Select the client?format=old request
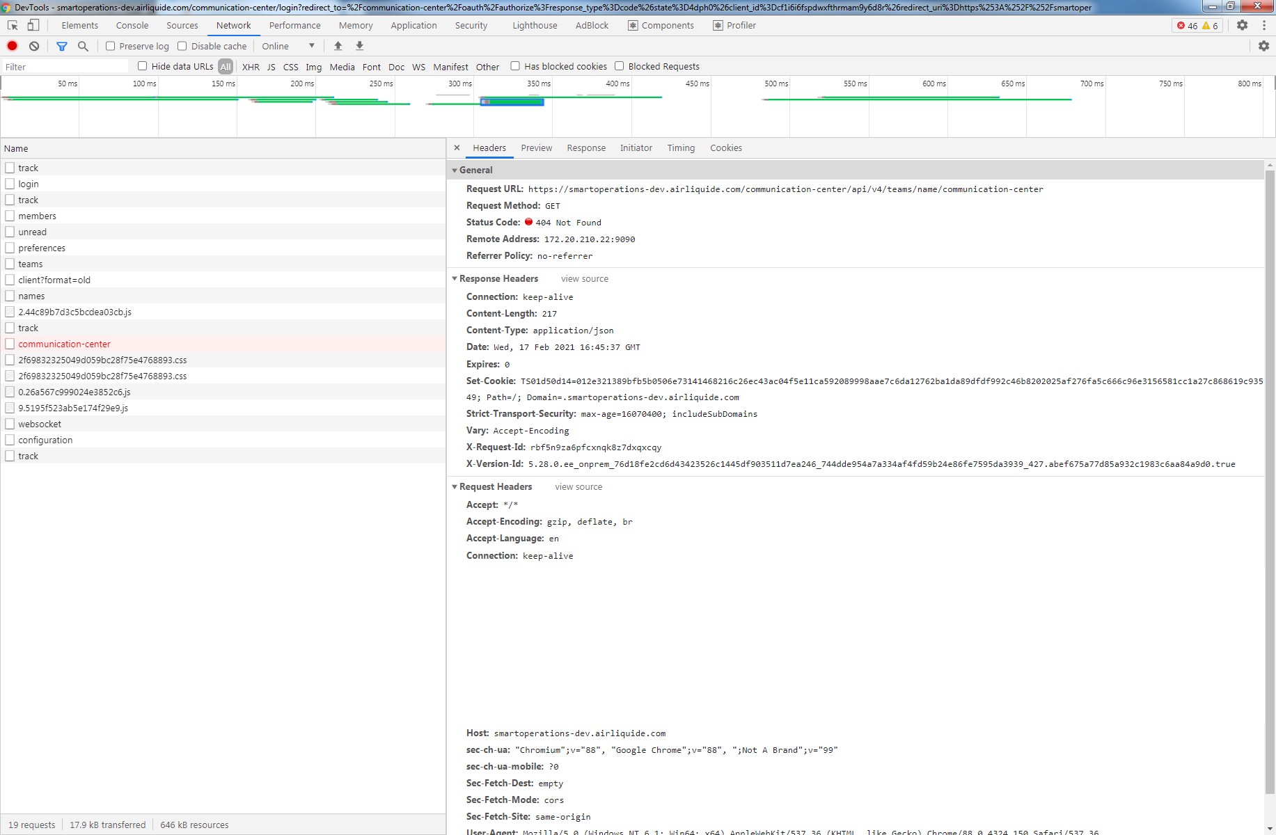Screen dimensions: 1276x835 [223, 280]
